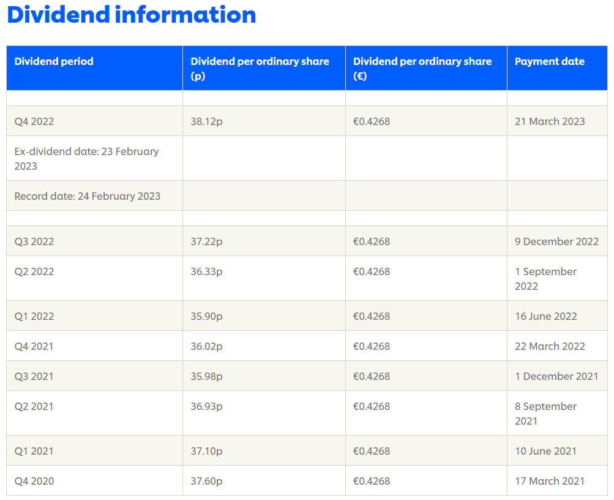Viewport: 614px width, 500px height.
Task: Click the 21 March 2023 payment date
Action: pyautogui.click(x=550, y=121)
